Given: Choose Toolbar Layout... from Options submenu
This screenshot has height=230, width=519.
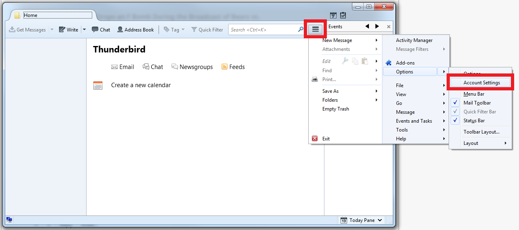Looking at the screenshot, I should click(481, 132).
